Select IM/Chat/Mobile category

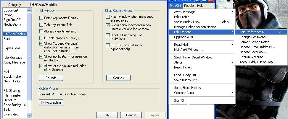click(x=15, y=34)
